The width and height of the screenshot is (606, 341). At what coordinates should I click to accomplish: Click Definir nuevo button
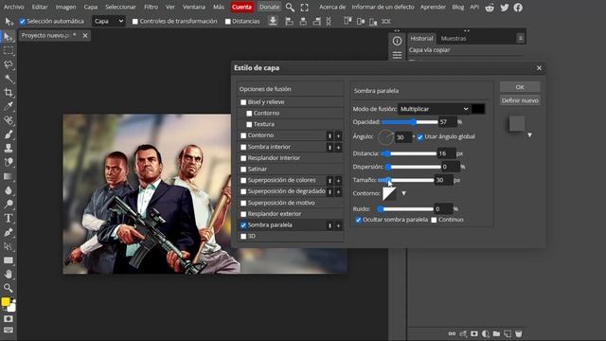pyautogui.click(x=520, y=100)
